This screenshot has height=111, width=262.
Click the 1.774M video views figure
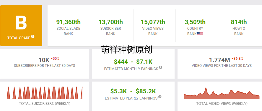tap(219, 60)
